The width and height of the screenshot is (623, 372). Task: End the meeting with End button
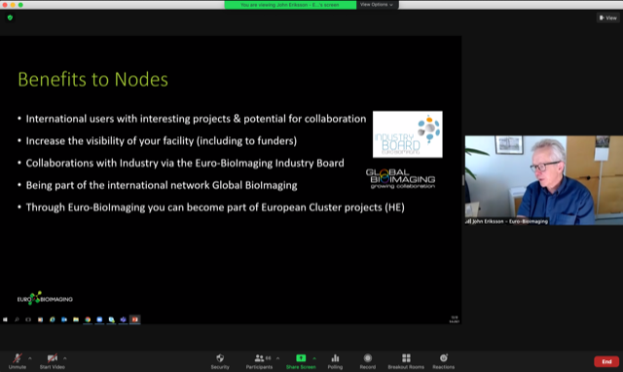click(606, 361)
